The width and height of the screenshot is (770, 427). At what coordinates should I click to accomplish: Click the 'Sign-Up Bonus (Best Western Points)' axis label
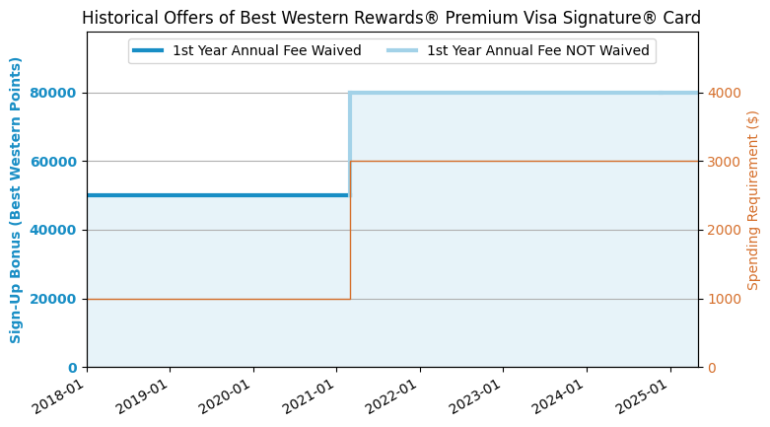(x=16, y=200)
